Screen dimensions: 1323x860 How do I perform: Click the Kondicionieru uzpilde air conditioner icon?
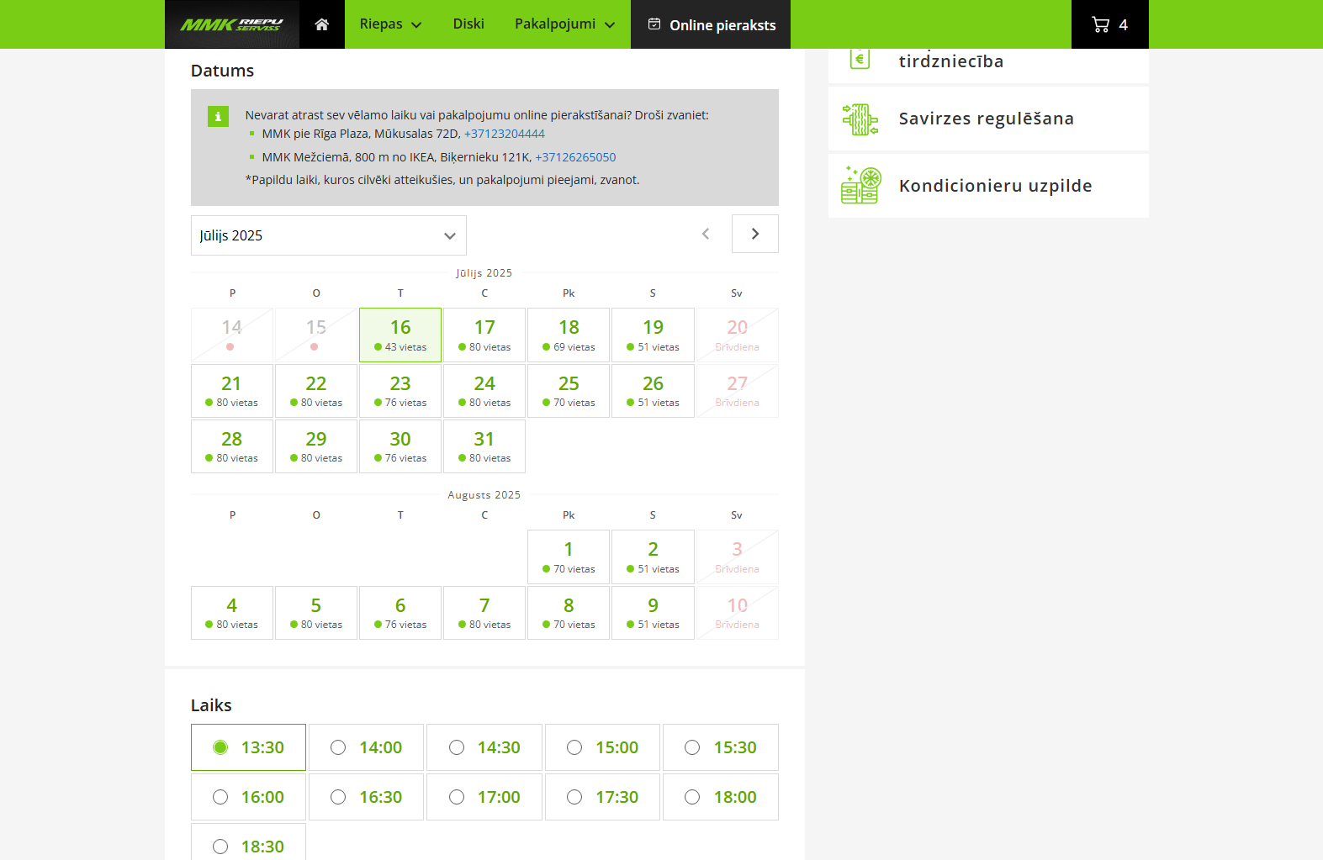tap(860, 186)
